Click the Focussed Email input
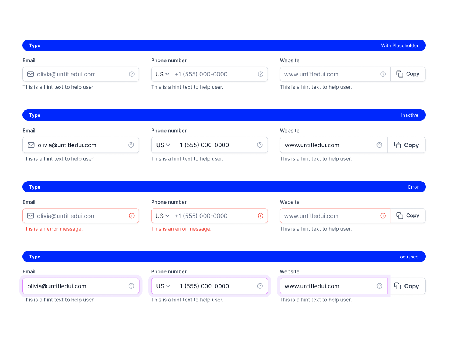Viewport: 449px width, 343px height. pos(81,286)
